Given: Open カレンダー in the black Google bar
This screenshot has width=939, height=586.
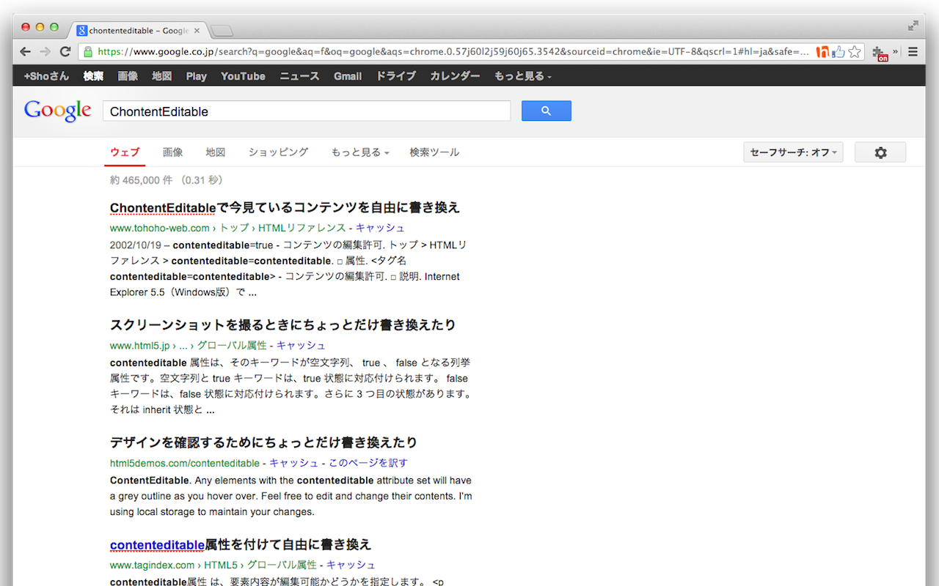Looking at the screenshot, I should (x=455, y=76).
